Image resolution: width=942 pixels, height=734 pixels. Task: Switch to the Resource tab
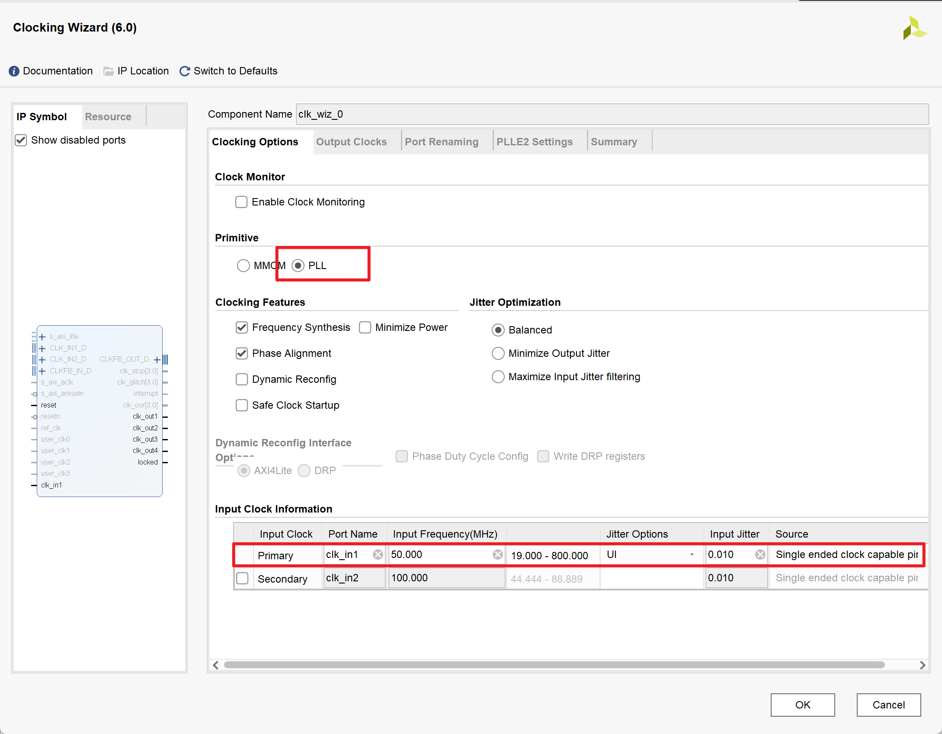tap(108, 117)
